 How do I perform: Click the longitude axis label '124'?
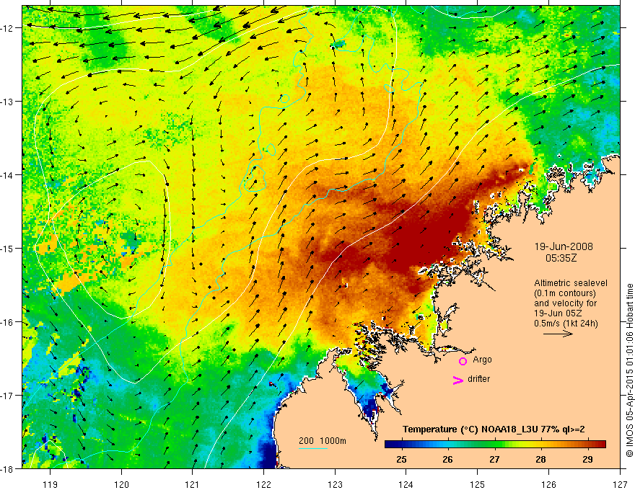[x=406, y=484]
